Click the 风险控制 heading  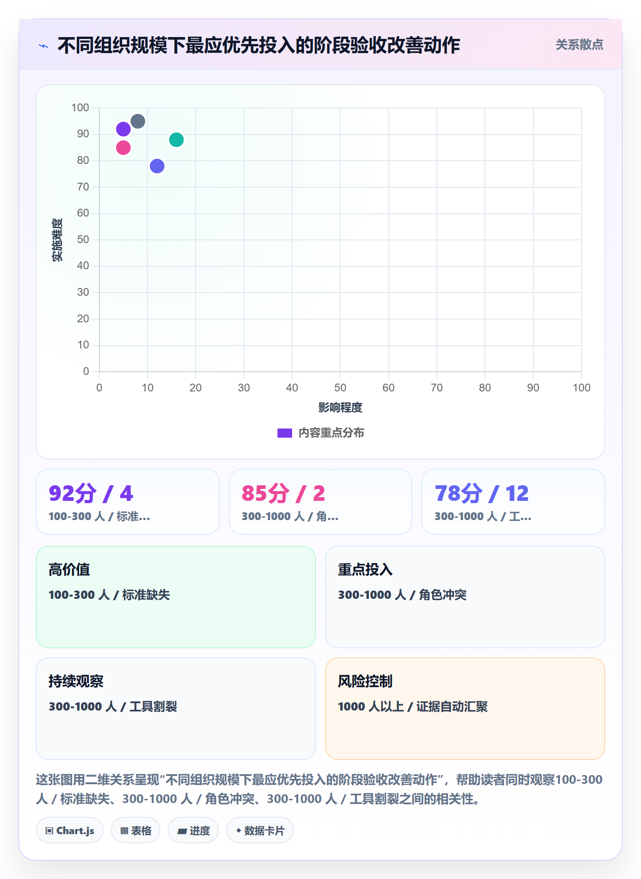(365, 681)
